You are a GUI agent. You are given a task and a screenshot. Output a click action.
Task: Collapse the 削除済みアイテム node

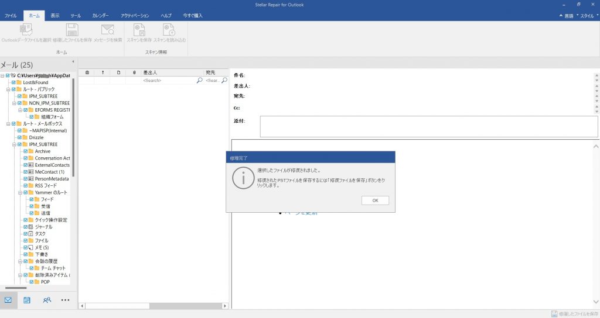(21, 275)
